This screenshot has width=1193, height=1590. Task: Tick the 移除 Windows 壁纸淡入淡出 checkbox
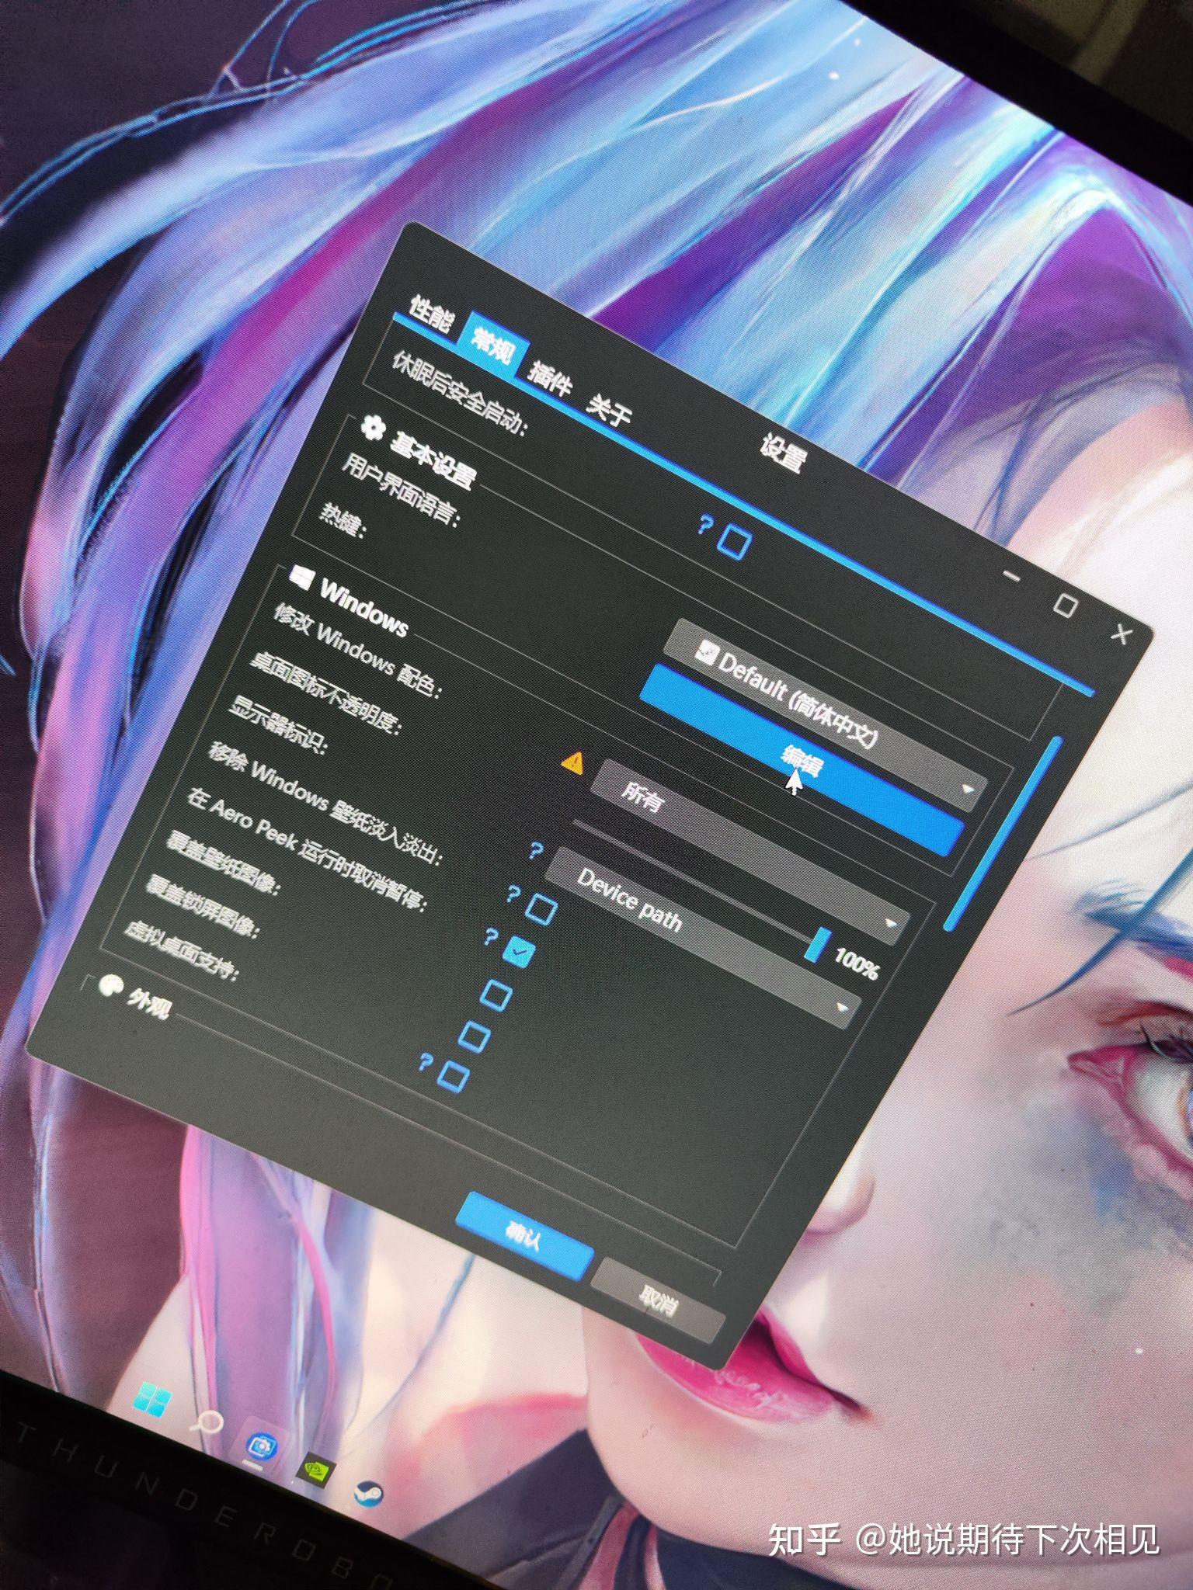tap(541, 909)
